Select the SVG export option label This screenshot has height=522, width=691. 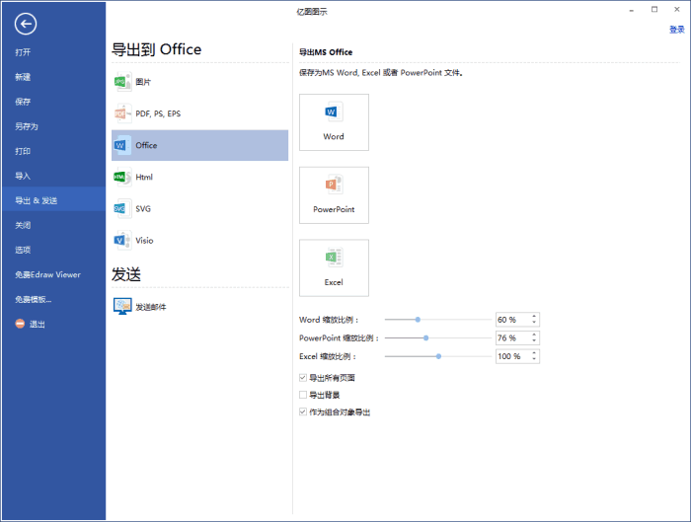(143, 209)
